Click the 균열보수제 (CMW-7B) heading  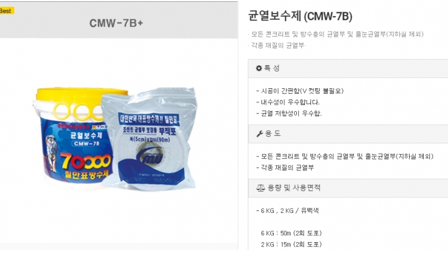[x=300, y=16]
